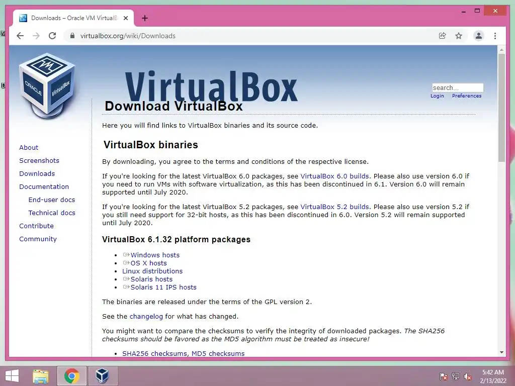The image size is (515, 386).
Task: Click the VirtualBox 6.1.32 platform packages heading
Action: point(176,239)
